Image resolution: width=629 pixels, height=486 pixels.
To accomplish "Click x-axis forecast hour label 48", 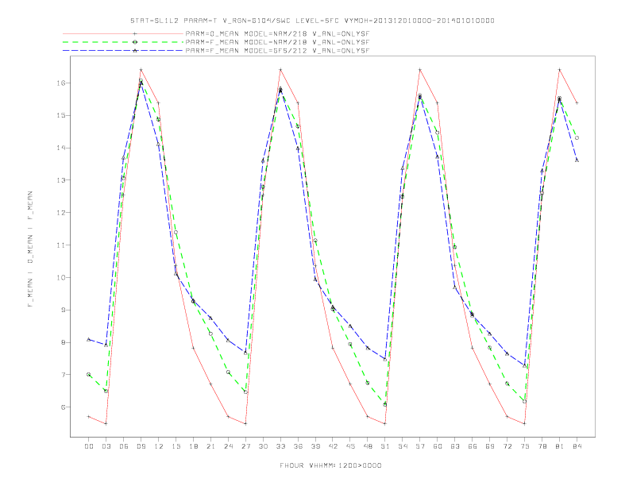I will (368, 446).
